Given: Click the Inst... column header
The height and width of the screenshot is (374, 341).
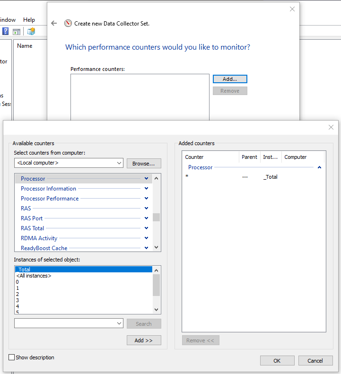Looking at the screenshot, I should tap(271, 157).
